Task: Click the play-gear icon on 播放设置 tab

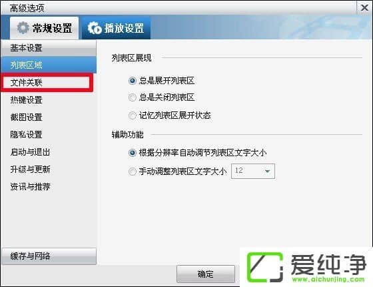Action: click(x=95, y=28)
